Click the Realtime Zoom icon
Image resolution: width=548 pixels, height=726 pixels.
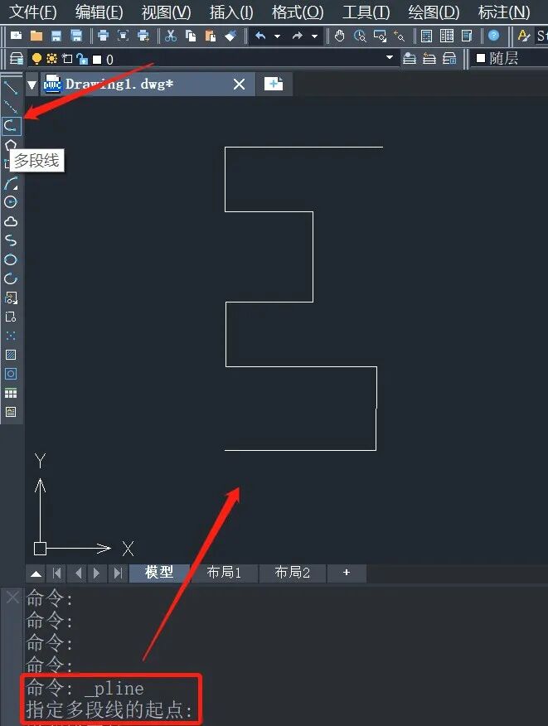click(360, 36)
